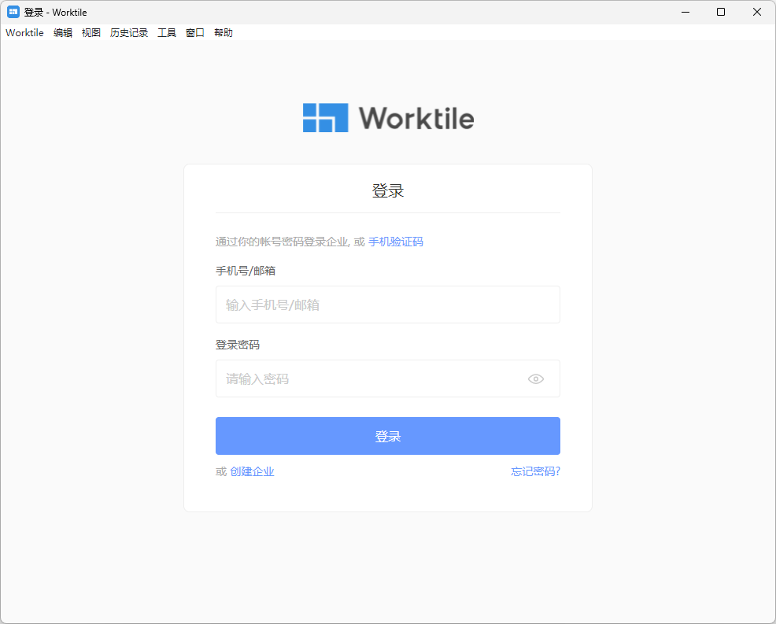Open the 窗口 menu

[x=194, y=32]
